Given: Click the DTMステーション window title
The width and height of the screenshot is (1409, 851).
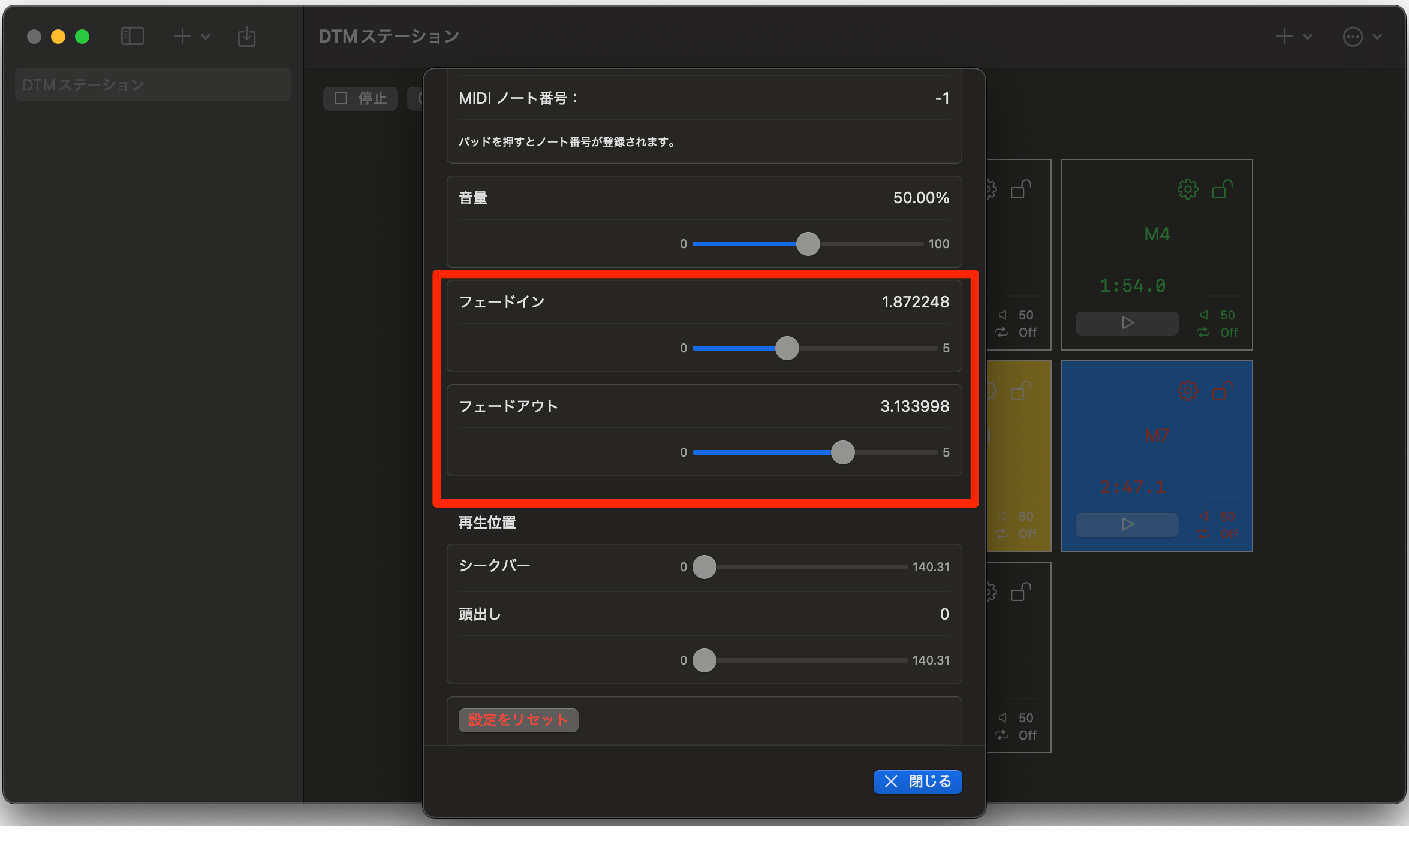Looking at the screenshot, I should click(389, 37).
